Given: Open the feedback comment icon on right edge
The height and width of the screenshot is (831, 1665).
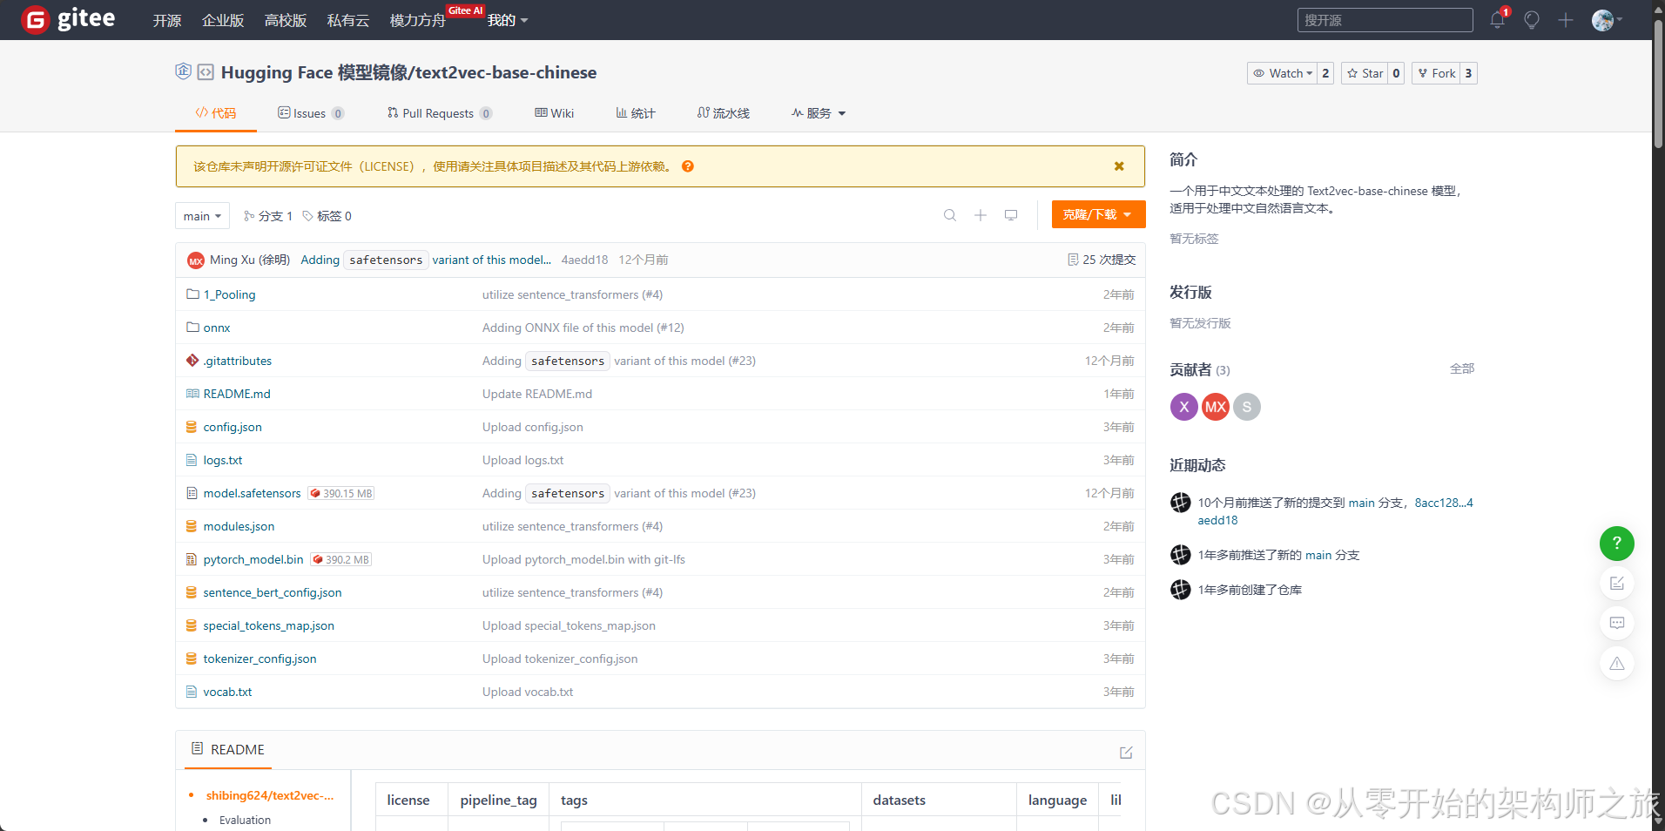Looking at the screenshot, I should tap(1616, 623).
